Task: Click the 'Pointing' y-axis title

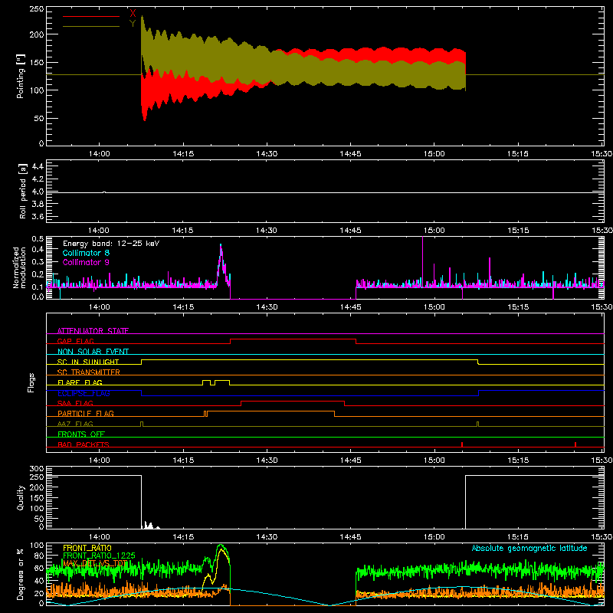Action: pos(21,76)
